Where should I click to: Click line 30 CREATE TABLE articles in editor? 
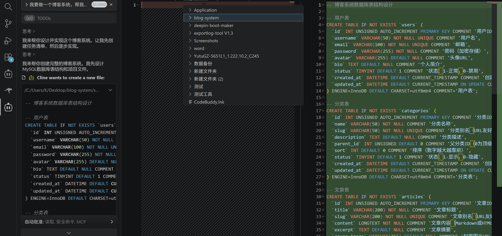click(x=378, y=197)
